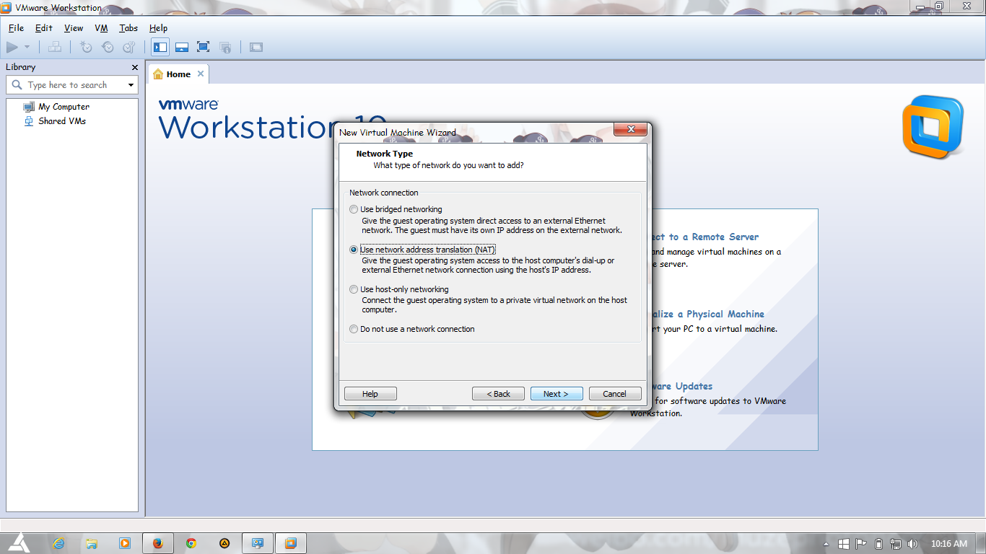Open the VM menu

(x=100, y=28)
